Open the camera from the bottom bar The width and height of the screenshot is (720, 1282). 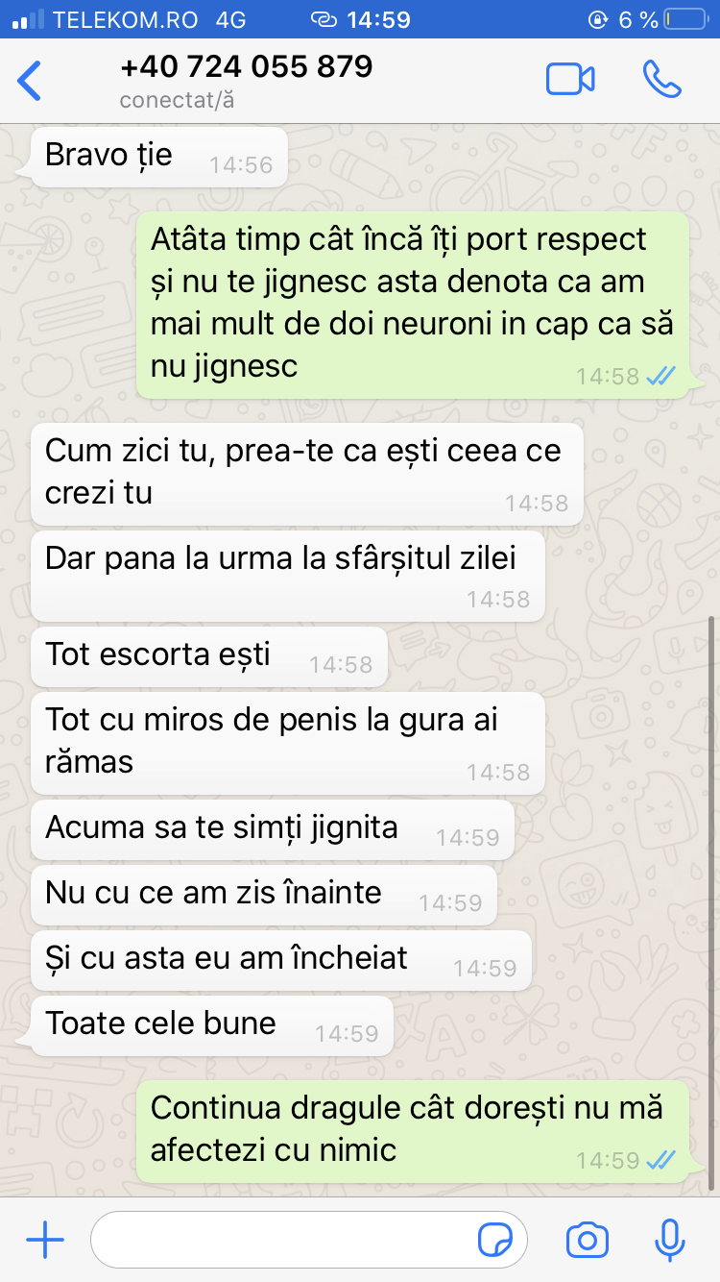(588, 1241)
